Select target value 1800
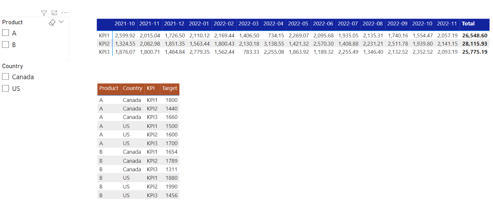 tap(171, 100)
